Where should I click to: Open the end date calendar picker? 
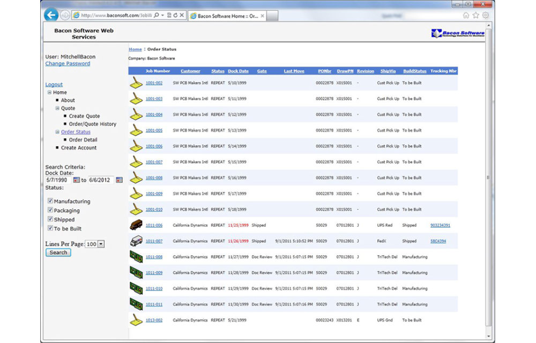pyautogui.click(x=119, y=180)
